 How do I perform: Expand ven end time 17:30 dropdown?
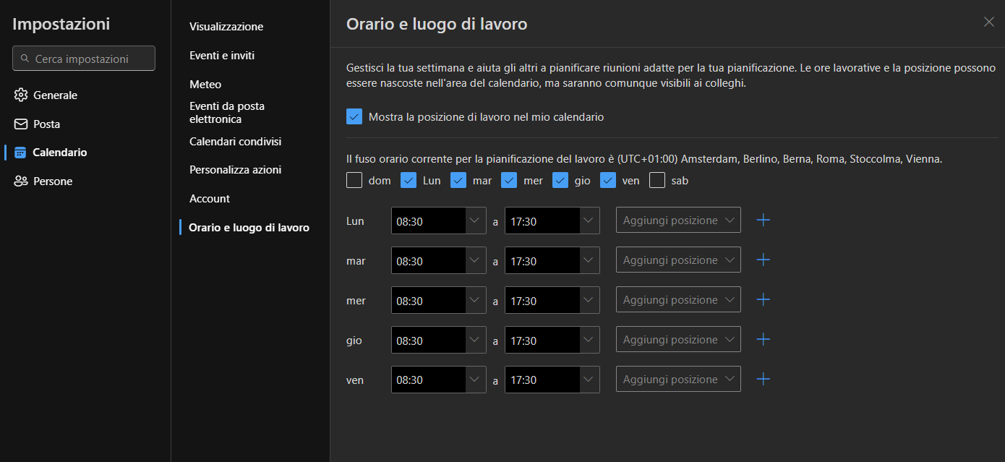[x=589, y=380]
